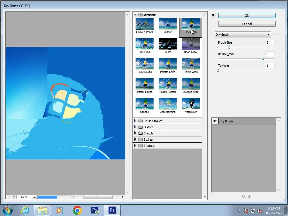Open the Dry Brush filter dropdown
Viewport: 288px width, 216px height.
[x=243, y=35]
